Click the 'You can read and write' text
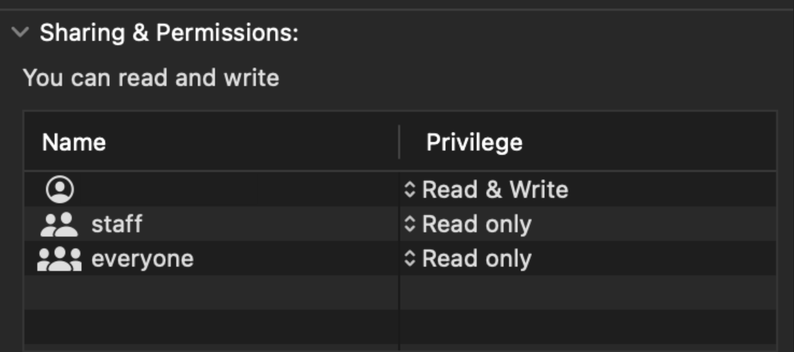 pyautogui.click(x=151, y=77)
